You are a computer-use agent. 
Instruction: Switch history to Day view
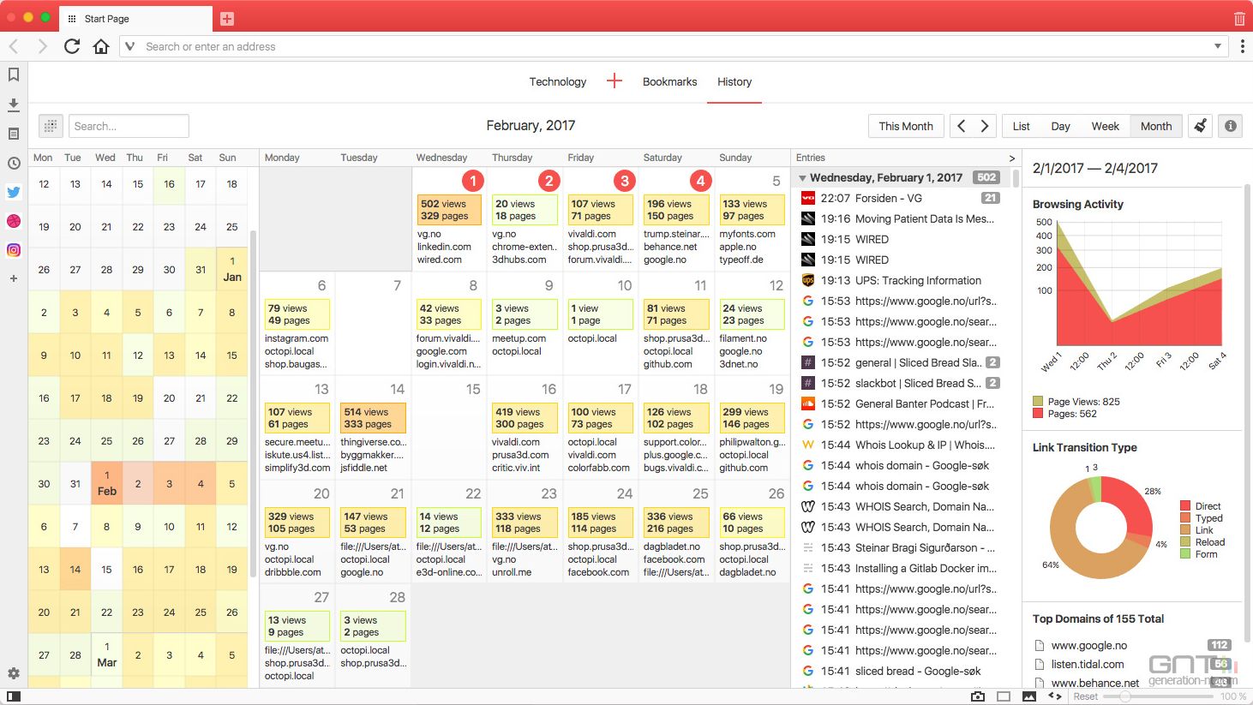[x=1061, y=126]
